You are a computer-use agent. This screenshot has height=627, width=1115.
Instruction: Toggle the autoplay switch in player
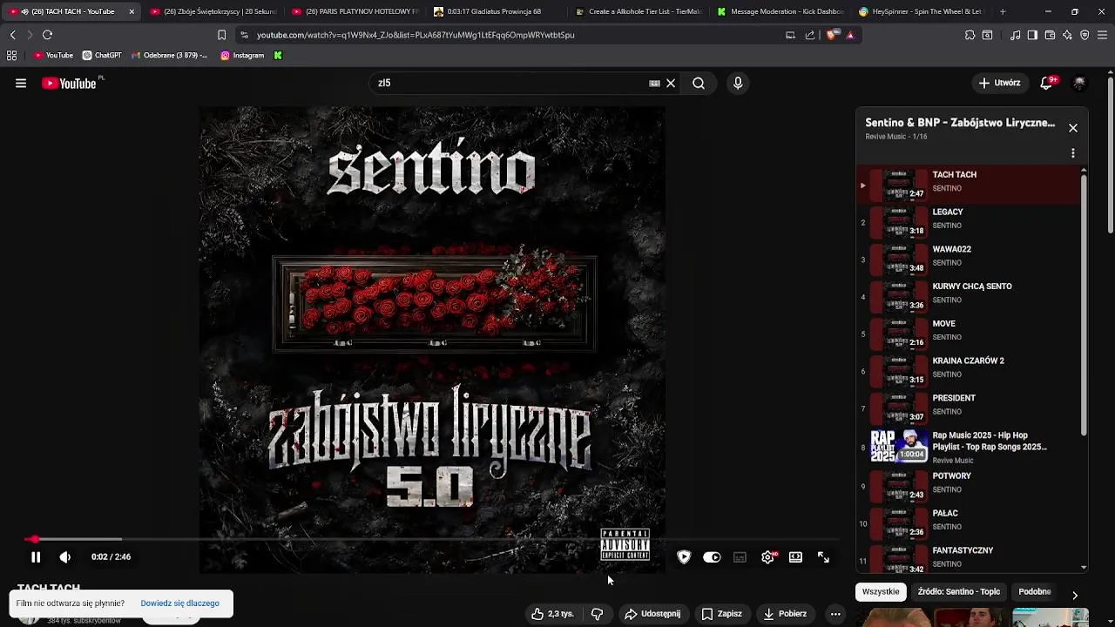[712, 557]
